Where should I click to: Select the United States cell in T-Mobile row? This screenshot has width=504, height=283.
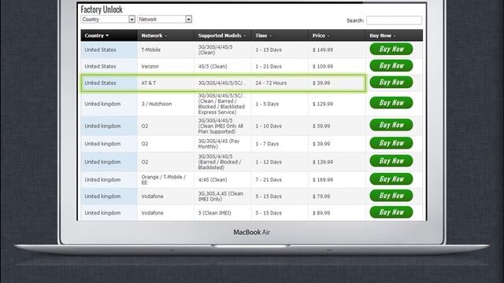point(109,50)
